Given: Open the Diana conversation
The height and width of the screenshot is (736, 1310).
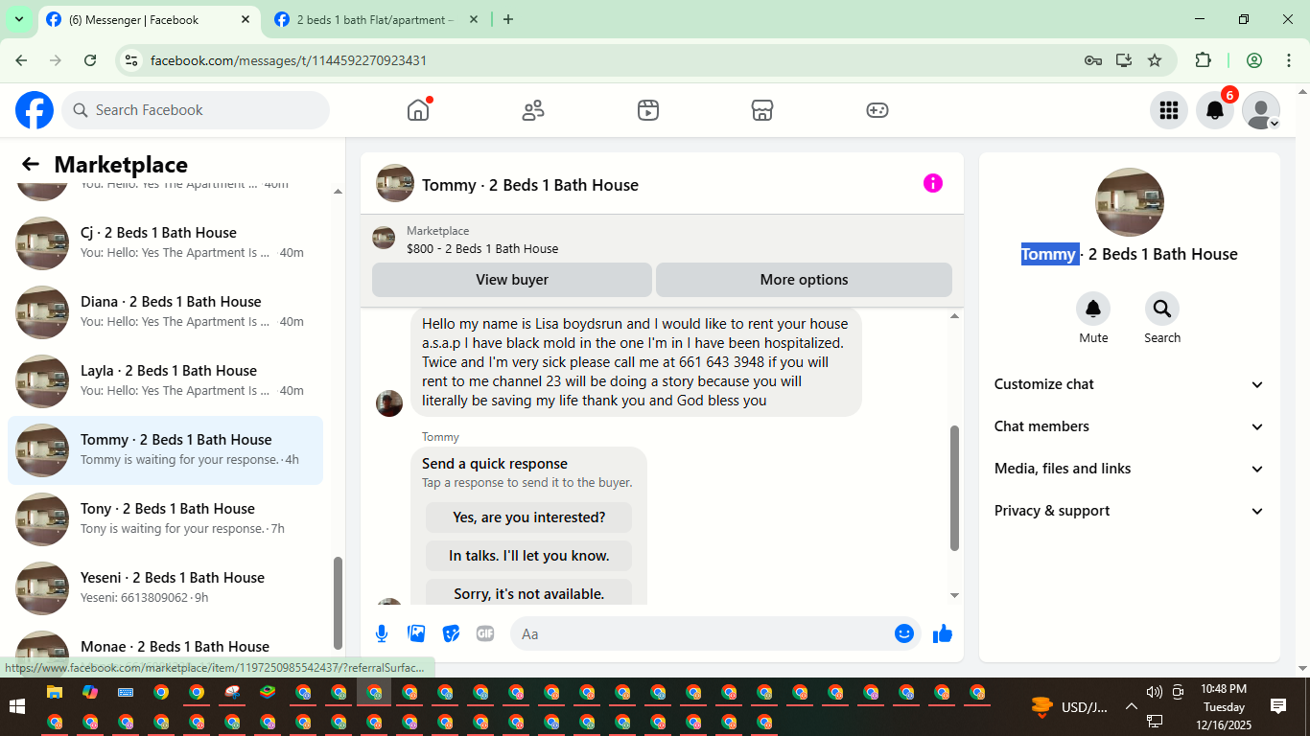Looking at the screenshot, I should coord(165,312).
